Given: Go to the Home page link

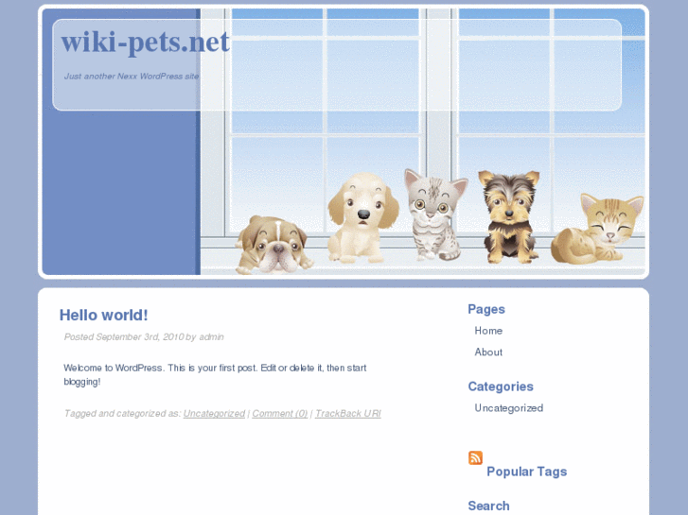Looking at the screenshot, I should pyautogui.click(x=488, y=331).
